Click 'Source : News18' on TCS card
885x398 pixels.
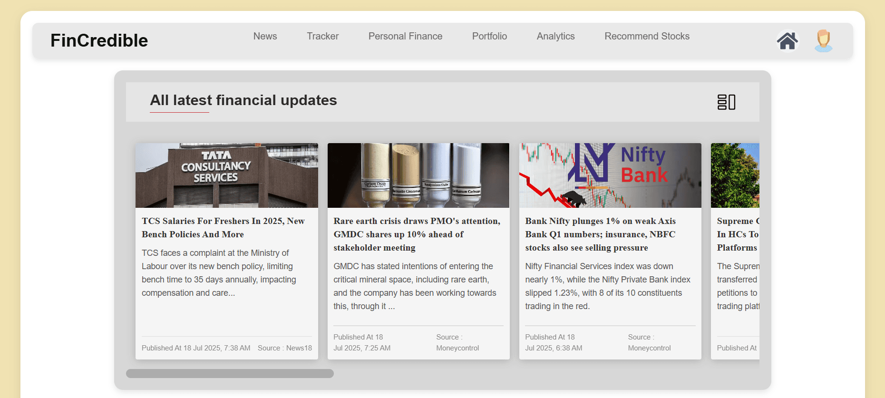pyautogui.click(x=285, y=348)
